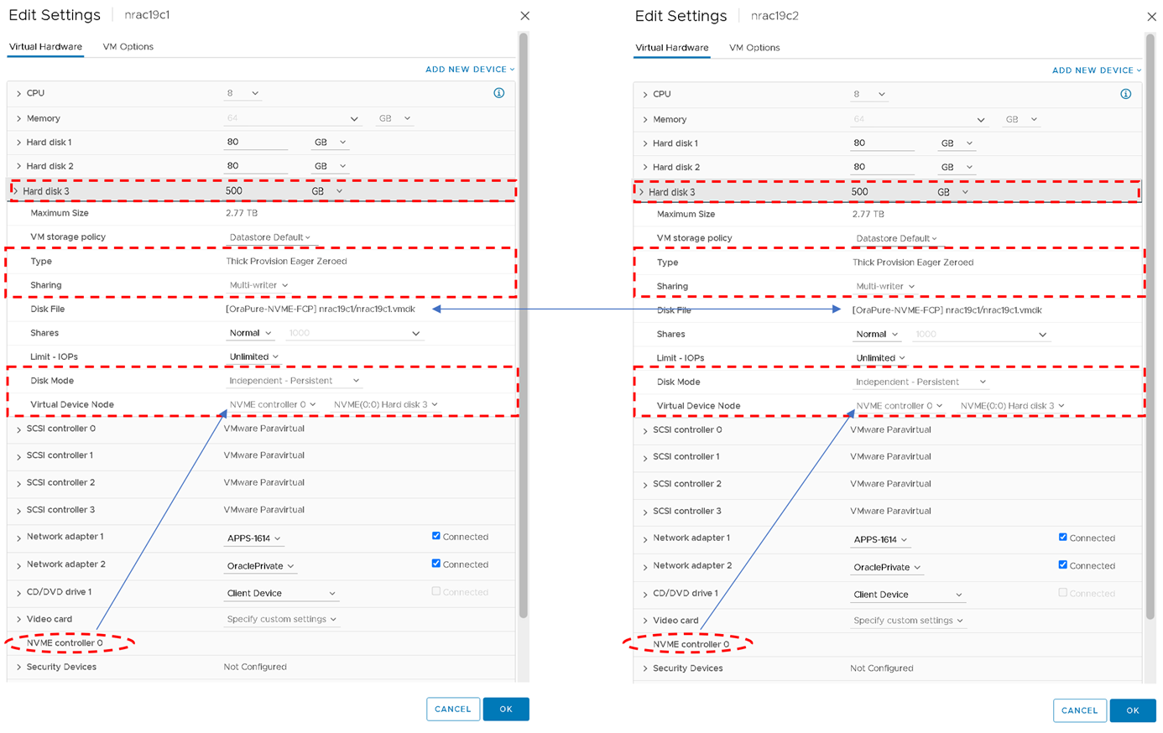Screen dimensions: 1163x733
Task: Open Client Device dropdown in nrac19c1
Action: click(x=281, y=593)
